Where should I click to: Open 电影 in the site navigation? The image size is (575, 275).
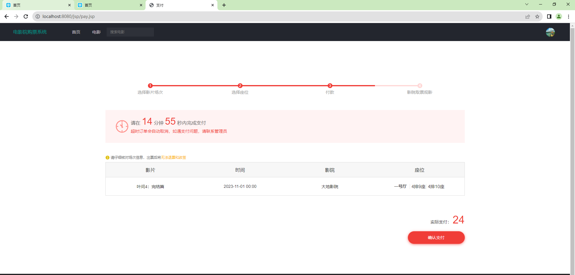click(96, 32)
